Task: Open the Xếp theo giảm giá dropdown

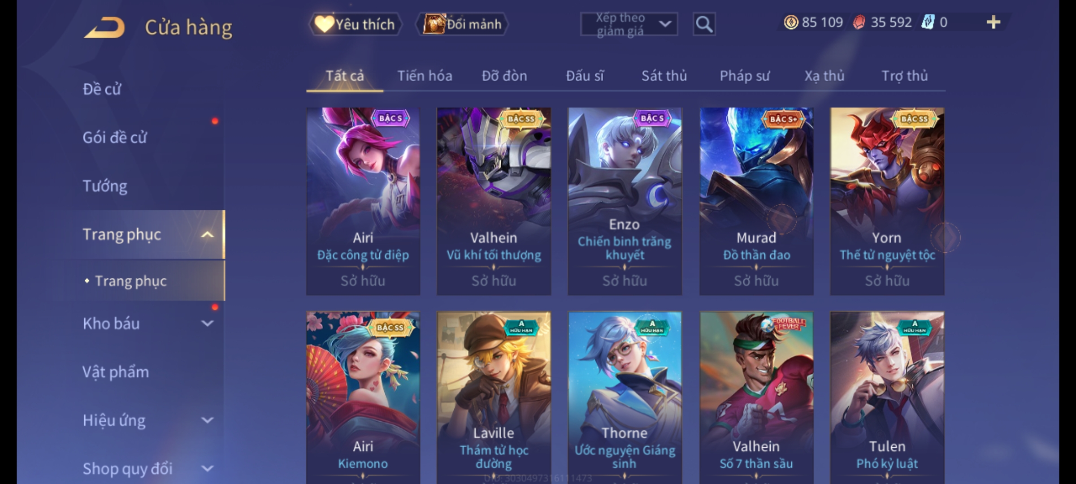Action: 629,24
